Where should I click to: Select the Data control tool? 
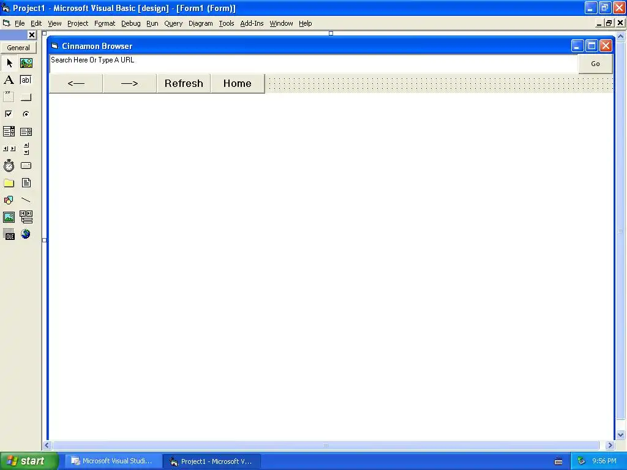point(26,217)
